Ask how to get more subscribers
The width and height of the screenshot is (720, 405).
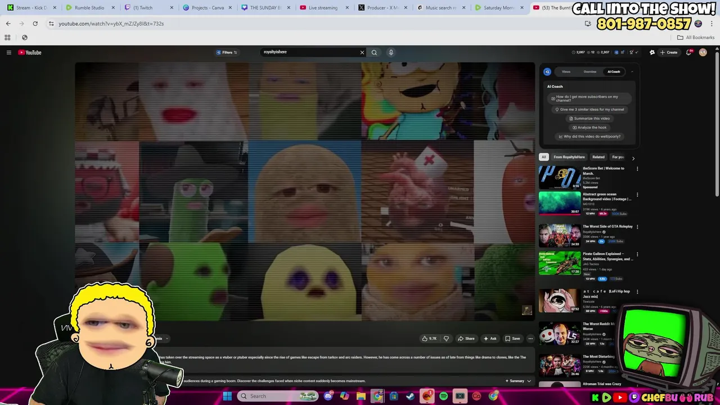pyautogui.click(x=589, y=98)
